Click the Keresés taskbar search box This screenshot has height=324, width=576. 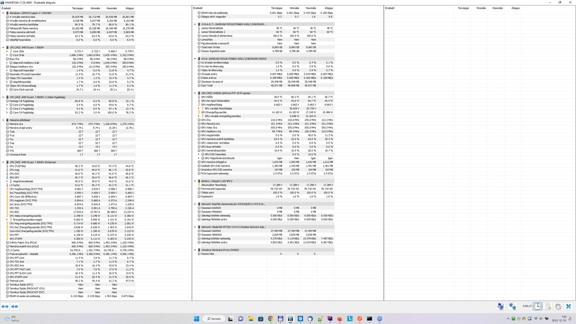point(214,319)
